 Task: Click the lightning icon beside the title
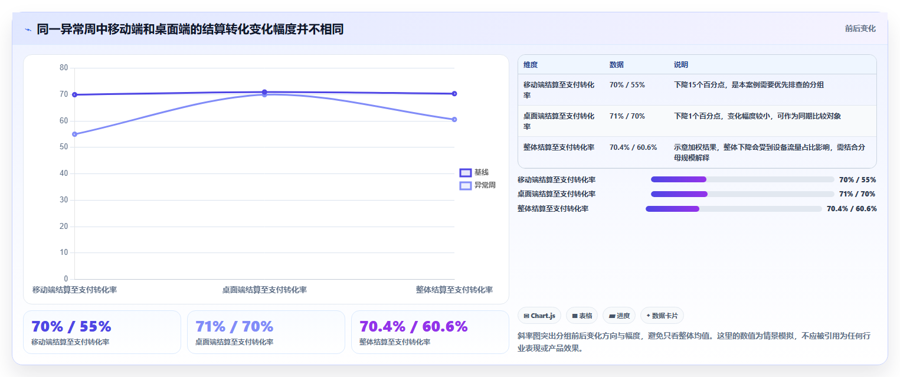[x=28, y=29]
